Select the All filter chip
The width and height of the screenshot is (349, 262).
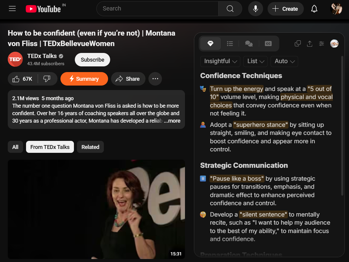point(15,147)
